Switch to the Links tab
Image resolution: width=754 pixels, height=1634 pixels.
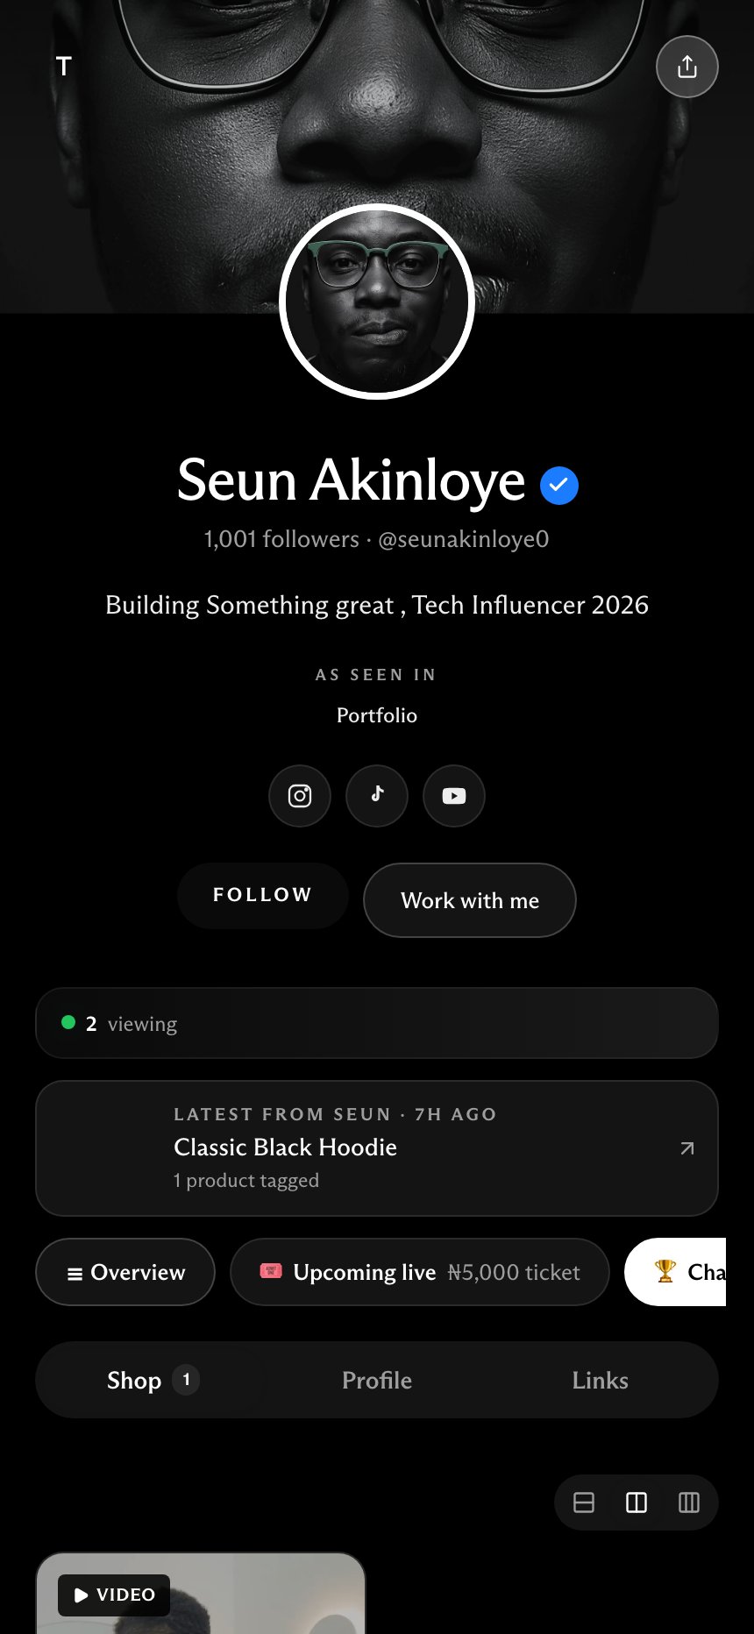[601, 1380]
